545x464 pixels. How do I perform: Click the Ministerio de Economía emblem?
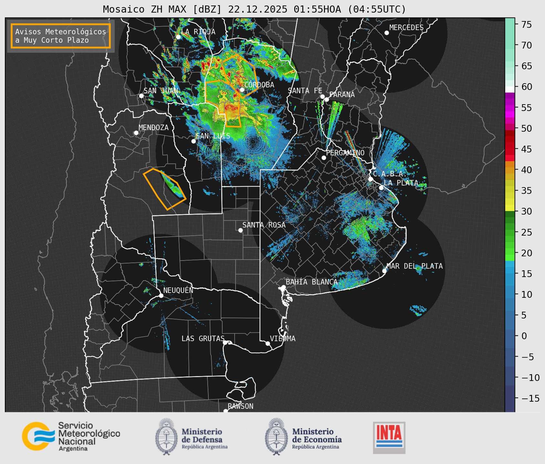276,437
